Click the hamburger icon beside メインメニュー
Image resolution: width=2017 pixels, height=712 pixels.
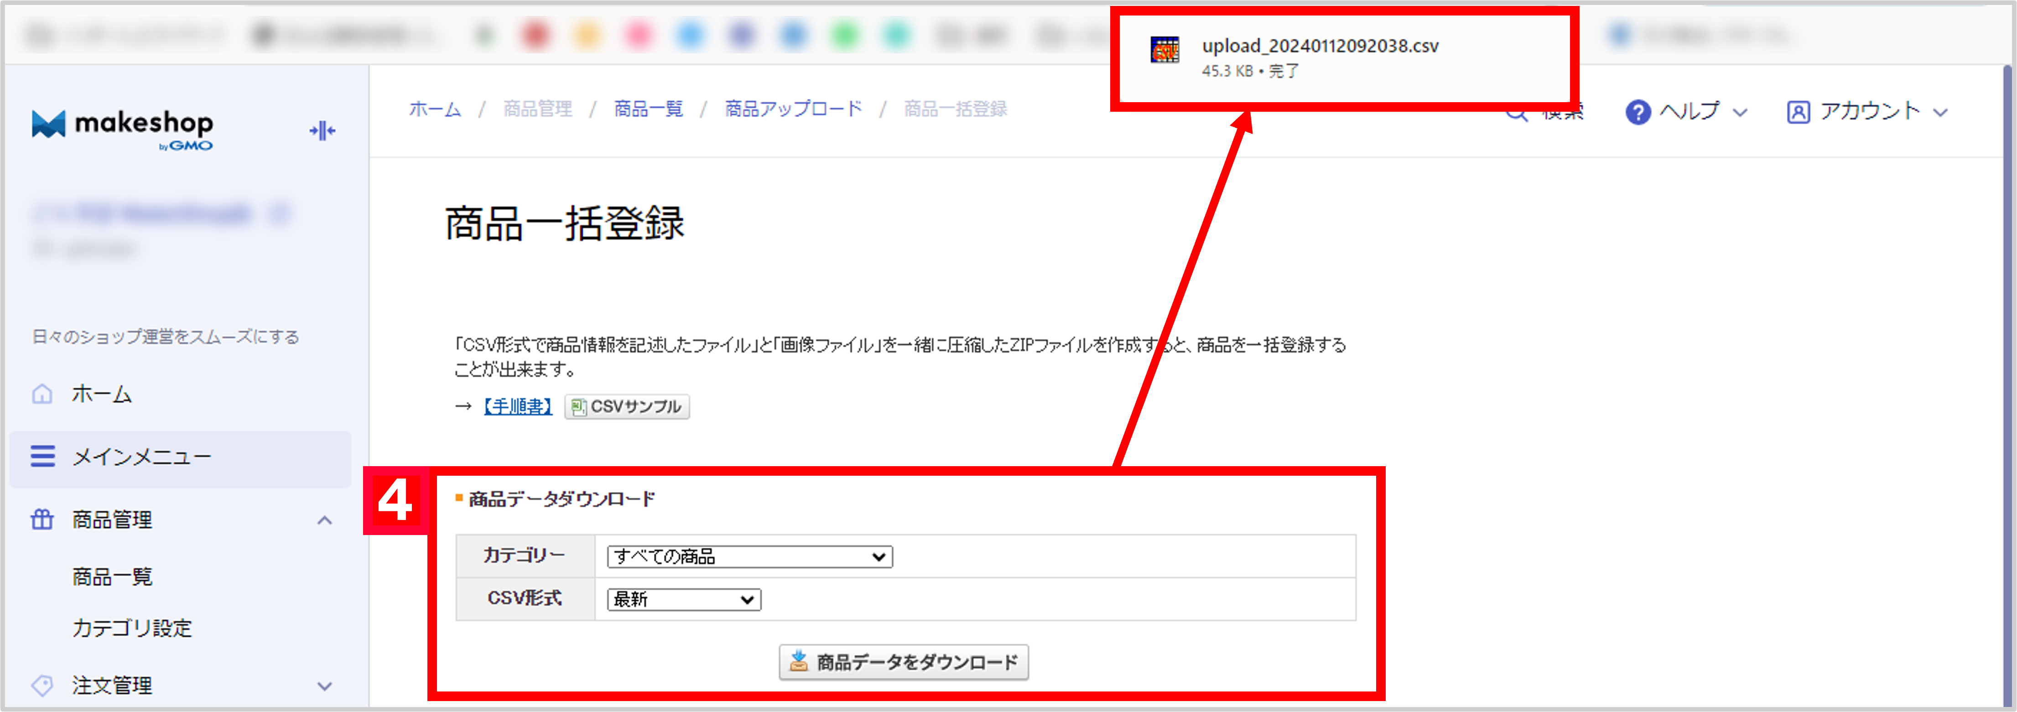point(42,457)
